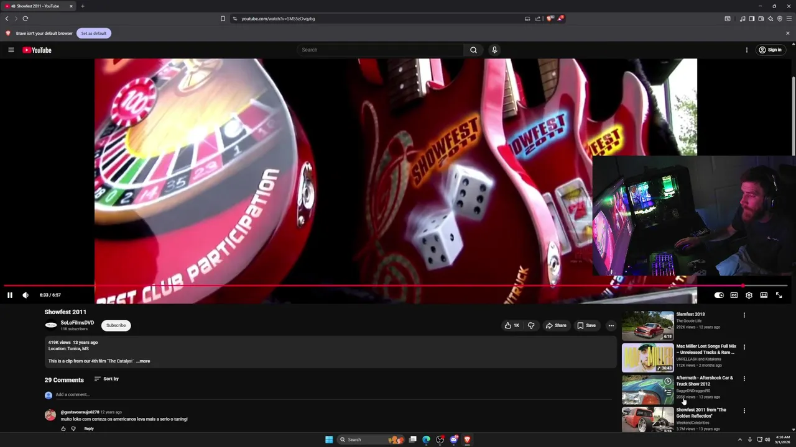
Task: Start voice search with the microphone icon
Action: point(494,50)
